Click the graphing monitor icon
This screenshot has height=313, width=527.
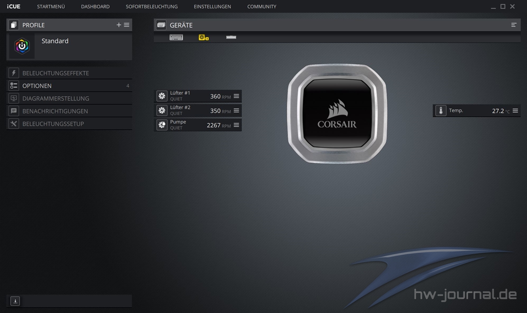14,98
